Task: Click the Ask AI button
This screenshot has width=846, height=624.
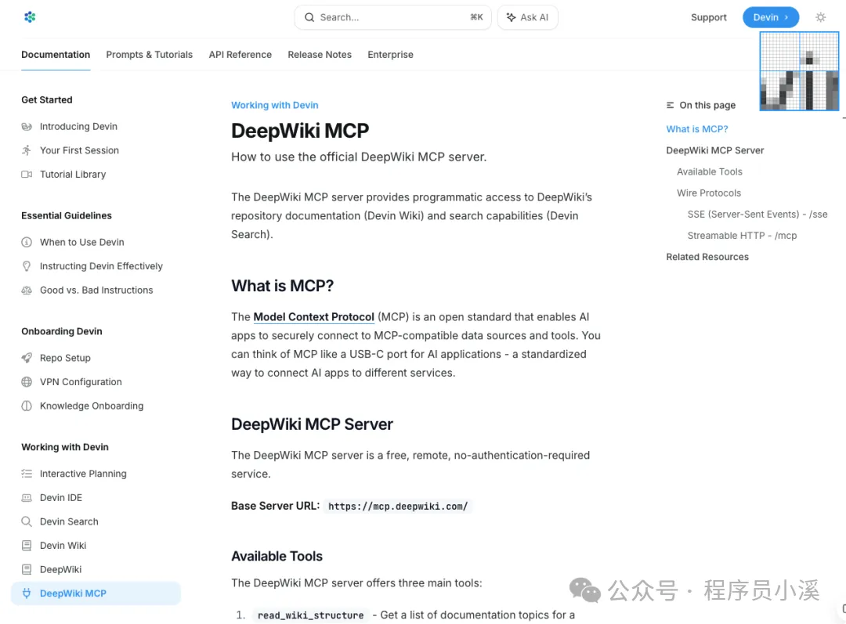Action: pyautogui.click(x=527, y=16)
